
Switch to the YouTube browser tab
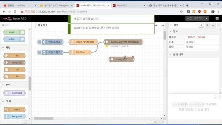pyautogui.click(x=19, y=6)
